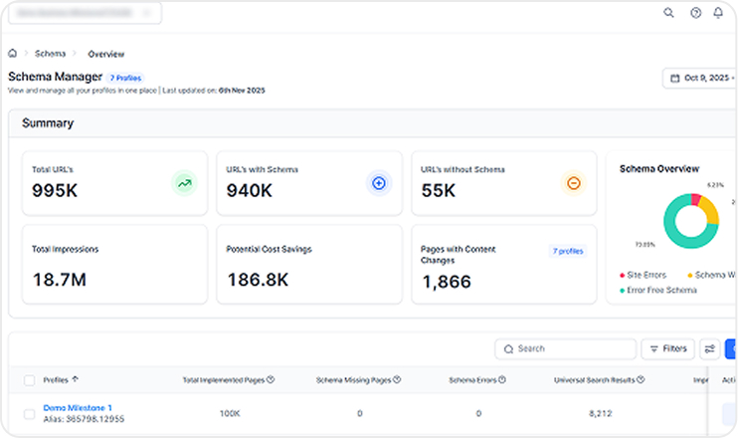Click the search magnifier icon in header
This screenshot has height=438, width=738.
[668, 13]
